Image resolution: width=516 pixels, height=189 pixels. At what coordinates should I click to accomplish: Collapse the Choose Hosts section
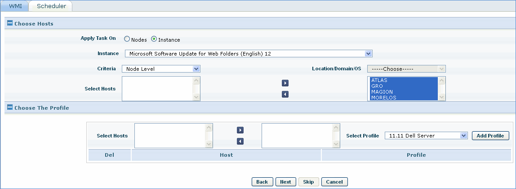(10, 23)
